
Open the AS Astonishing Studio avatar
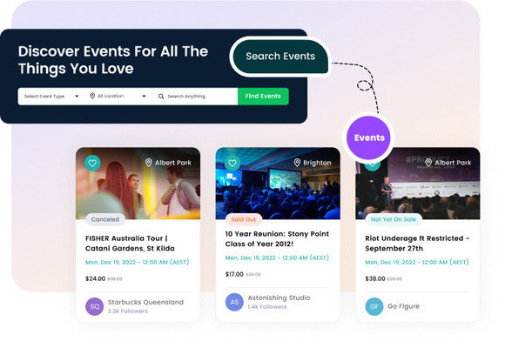click(x=234, y=302)
